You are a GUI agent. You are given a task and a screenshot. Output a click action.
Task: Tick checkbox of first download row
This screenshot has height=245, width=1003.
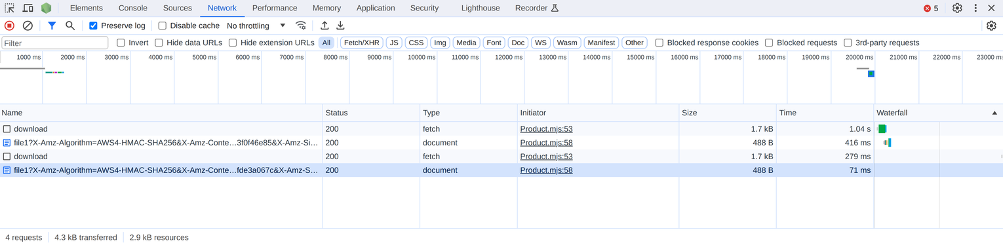pos(7,129)
